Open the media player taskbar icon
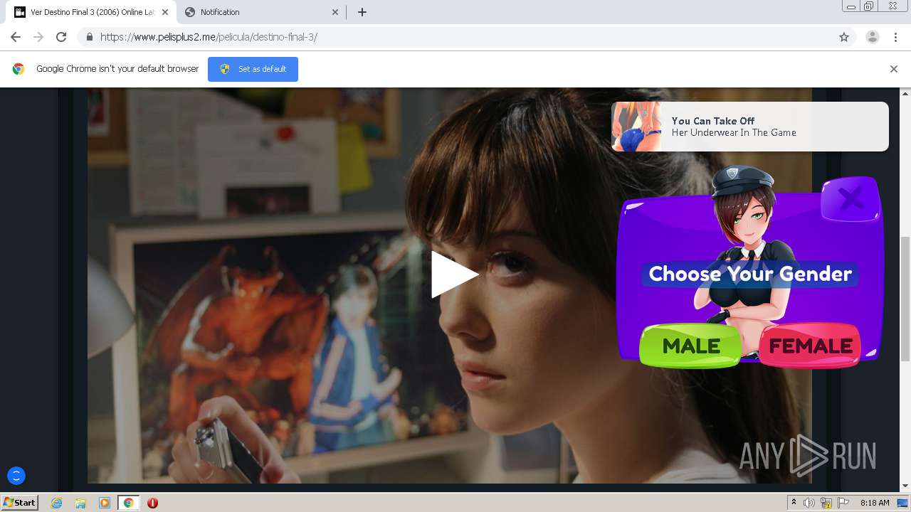Viewport: 911px width, 512px height. click(105, 503)
